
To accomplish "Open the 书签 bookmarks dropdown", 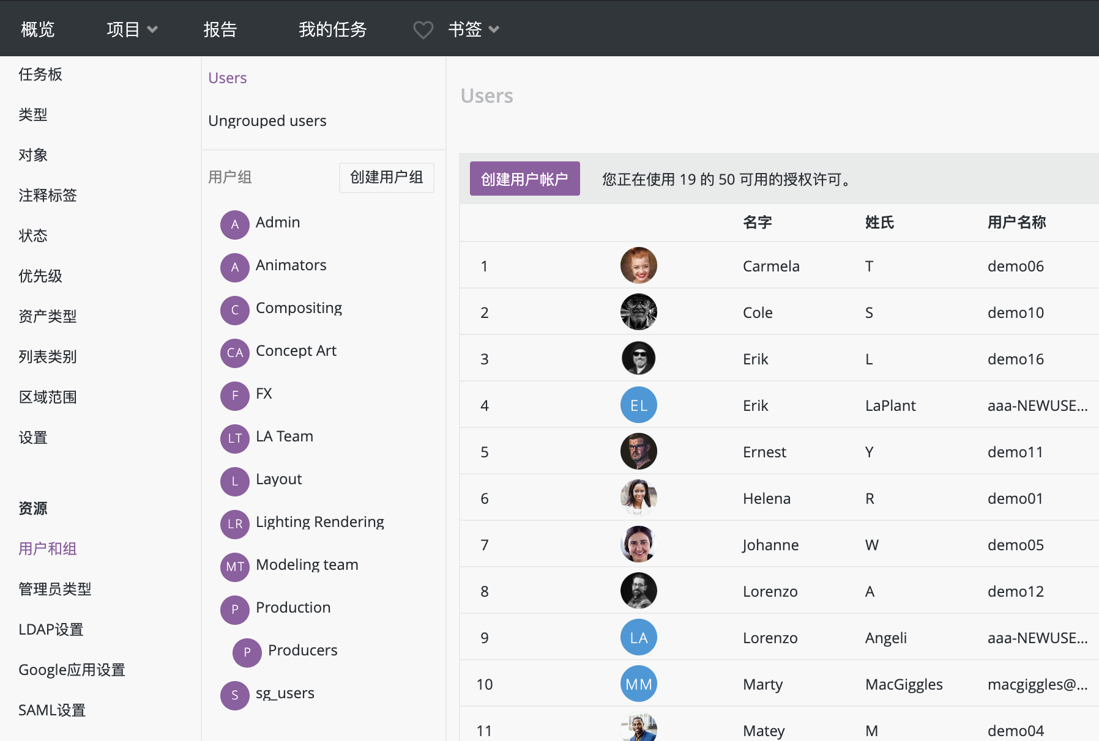I will point(473,29).
